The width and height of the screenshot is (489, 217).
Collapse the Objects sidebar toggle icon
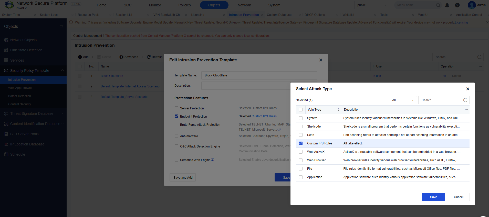(61, 27)
